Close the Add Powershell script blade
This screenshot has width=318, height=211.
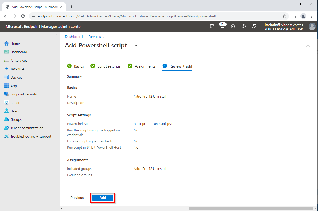[308, 45]
